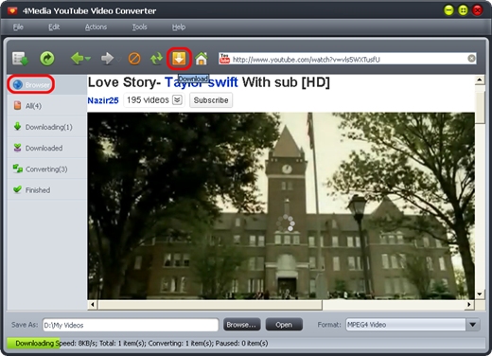Open the Downloaded list

(x=47, y=148)
